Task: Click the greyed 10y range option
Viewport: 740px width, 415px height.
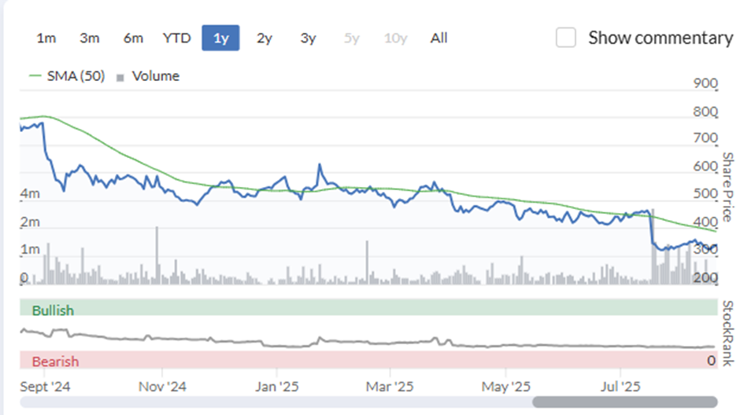Action: pyautogui.click(x=395, y=39)
